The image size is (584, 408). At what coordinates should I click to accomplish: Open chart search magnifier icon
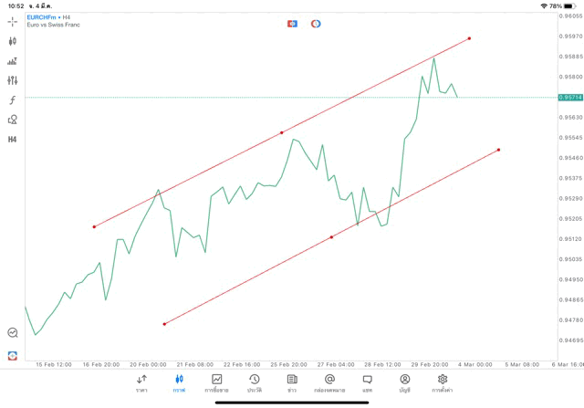pos(13,333)
